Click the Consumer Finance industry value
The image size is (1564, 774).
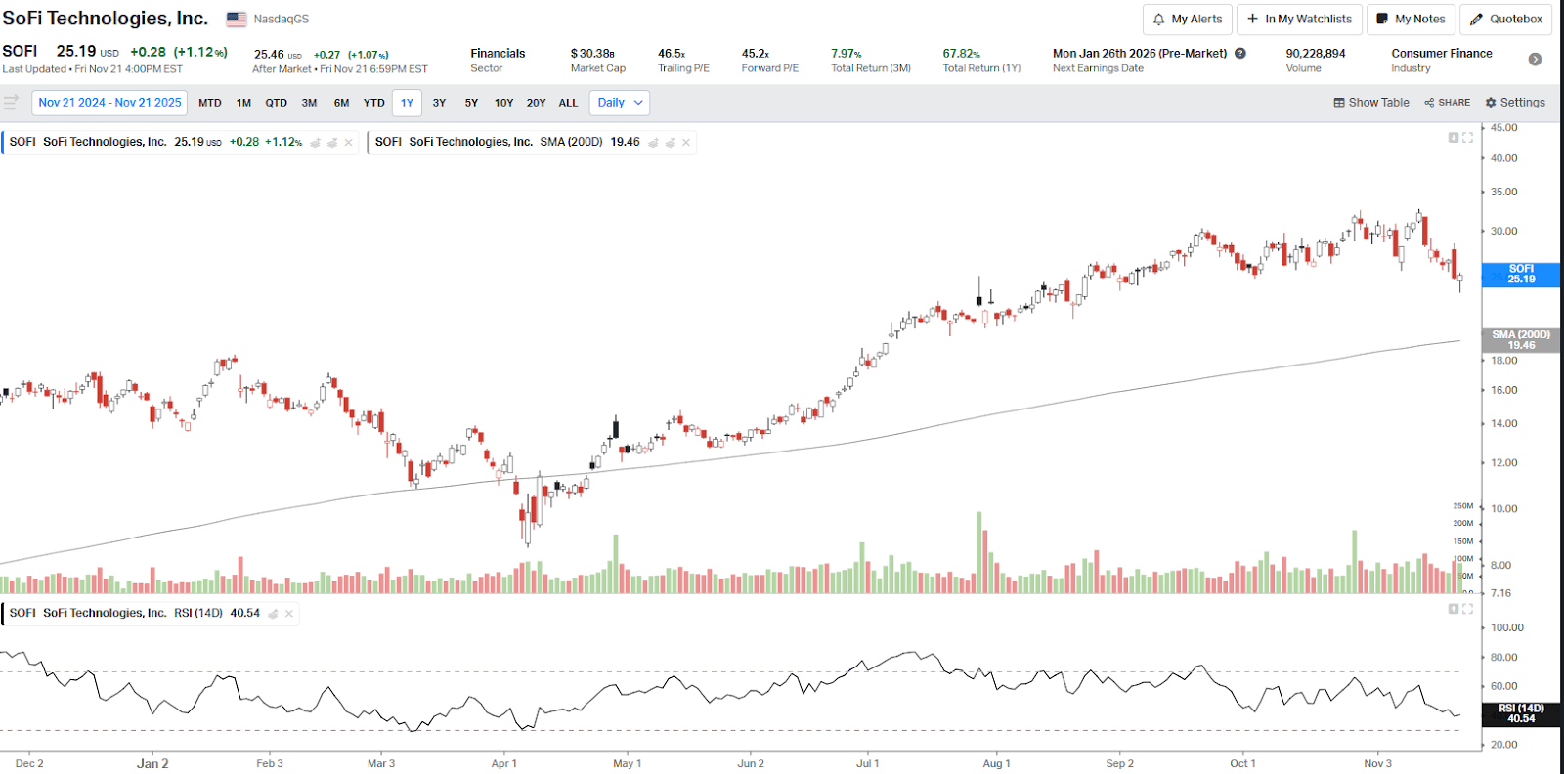coord(1442,54)
